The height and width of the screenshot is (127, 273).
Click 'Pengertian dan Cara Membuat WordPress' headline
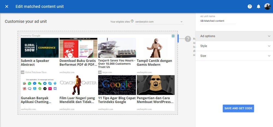click(155, 100)
